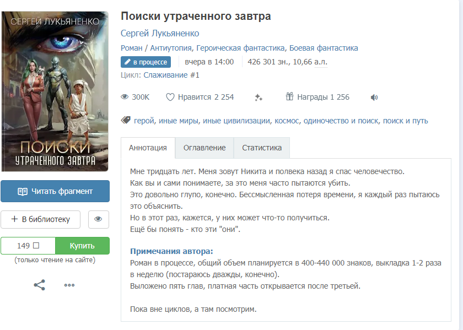Add the book with В библиотеку button
Screen dimensions: 463x330
click(x=40, y=219)
